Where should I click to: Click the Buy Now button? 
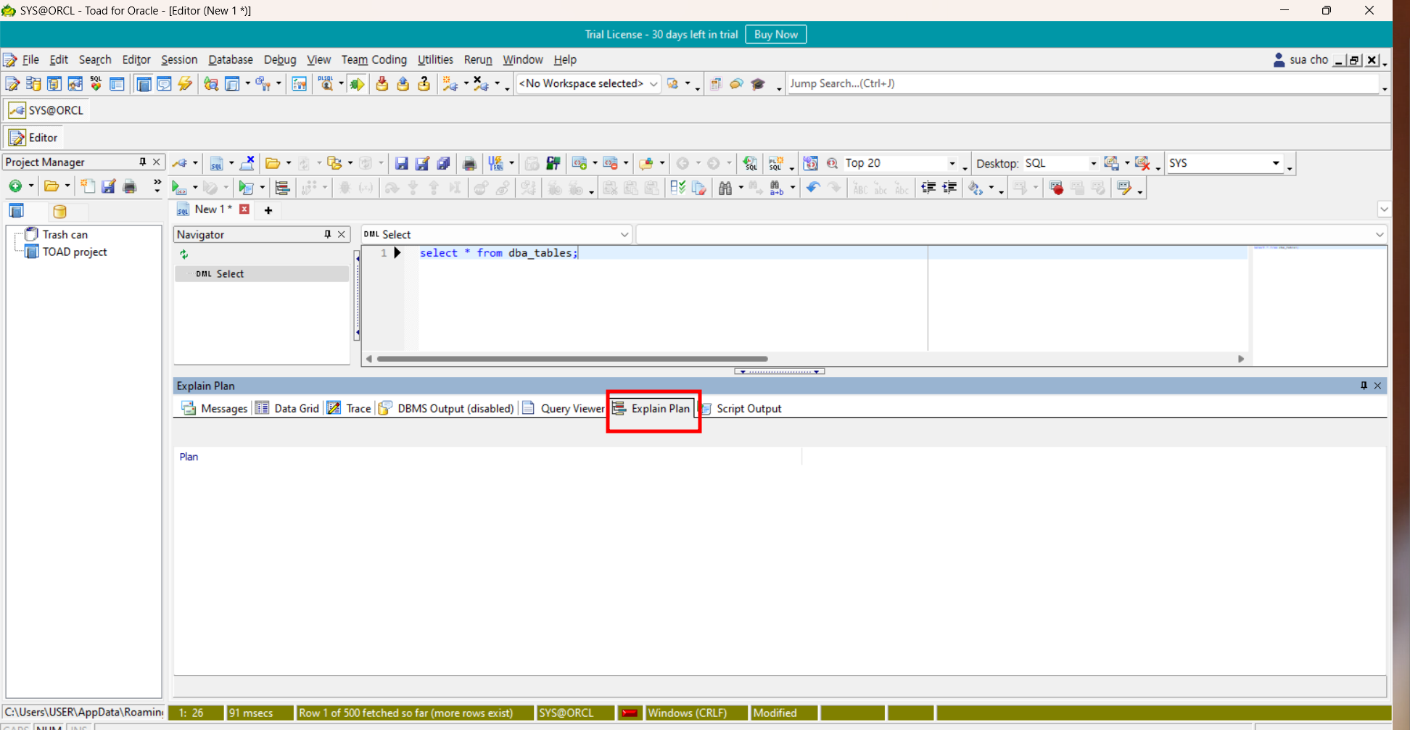[775, 34]
